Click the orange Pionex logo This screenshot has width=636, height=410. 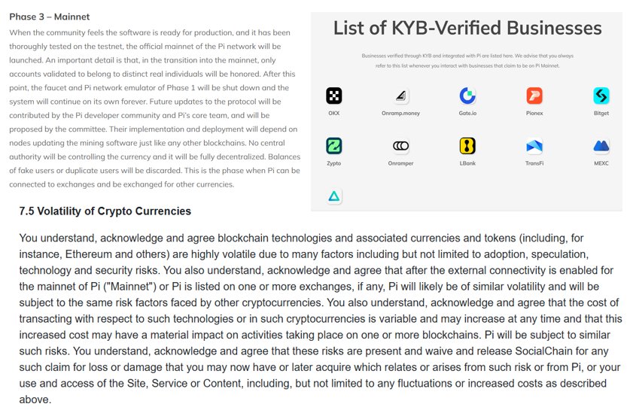pos(534,96)
